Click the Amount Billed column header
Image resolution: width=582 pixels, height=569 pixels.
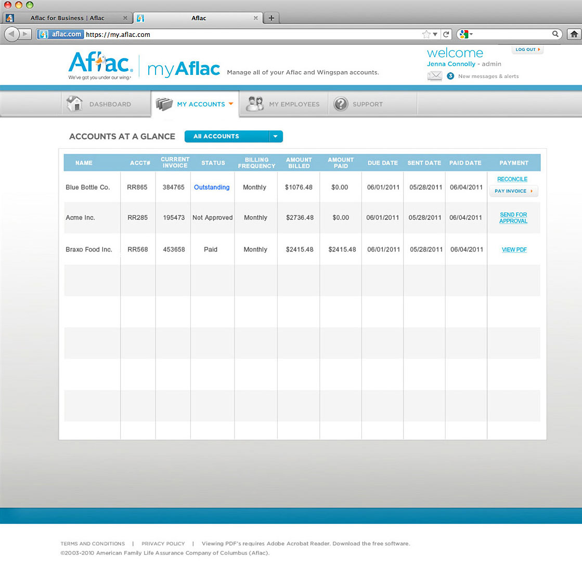click(299, 163)
